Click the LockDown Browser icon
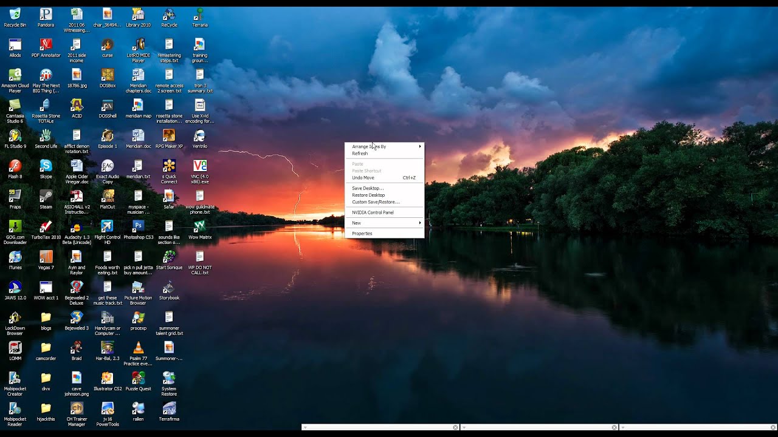This screenshot has width=778, height=437. click(x=15, y=324)
